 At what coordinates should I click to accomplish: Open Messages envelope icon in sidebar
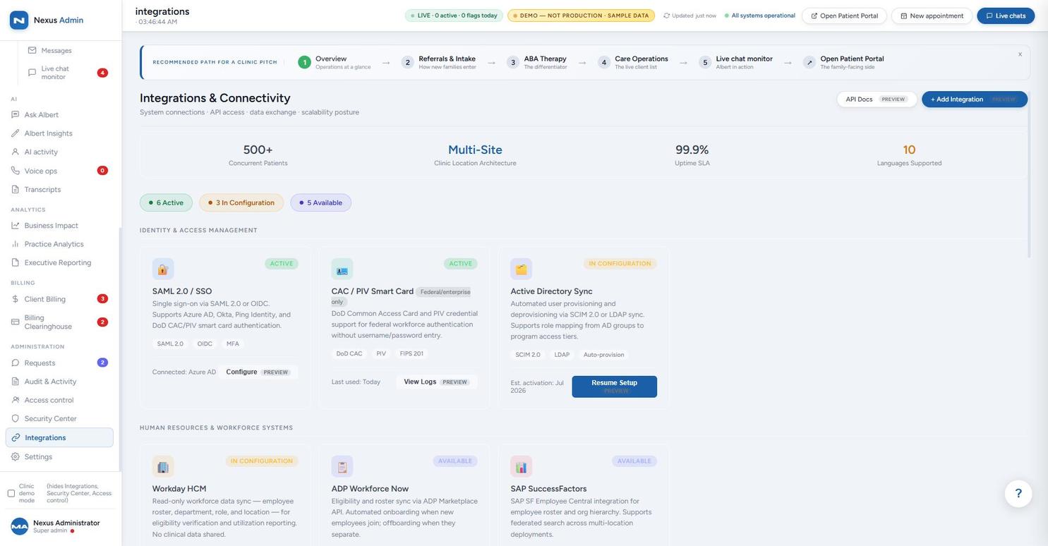tap(32, 50)
